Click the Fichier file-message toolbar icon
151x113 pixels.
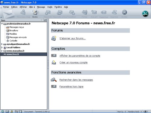[84, 12]
